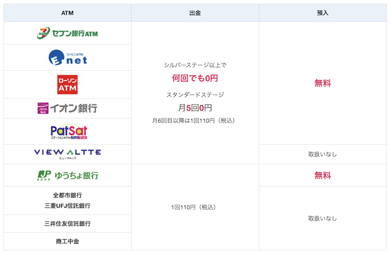Click 取扱いなし beside the trust banks
This screenshot has height=255, width=390.
323,218
